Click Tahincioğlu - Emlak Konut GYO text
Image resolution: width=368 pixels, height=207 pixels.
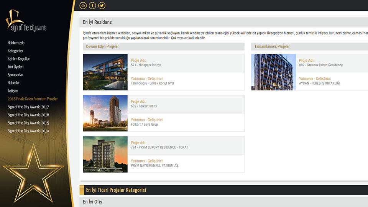[152, 83]
